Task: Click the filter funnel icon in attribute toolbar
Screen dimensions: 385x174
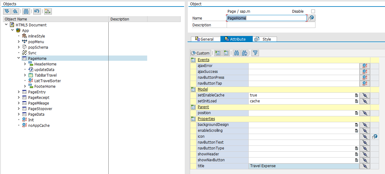Action: pos(255,53)
